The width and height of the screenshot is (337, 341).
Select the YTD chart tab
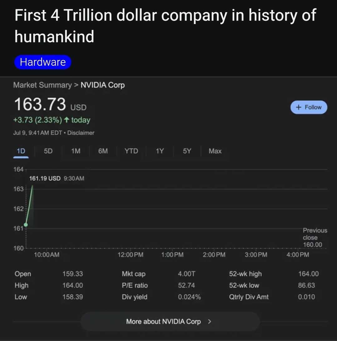pos(131,151)
